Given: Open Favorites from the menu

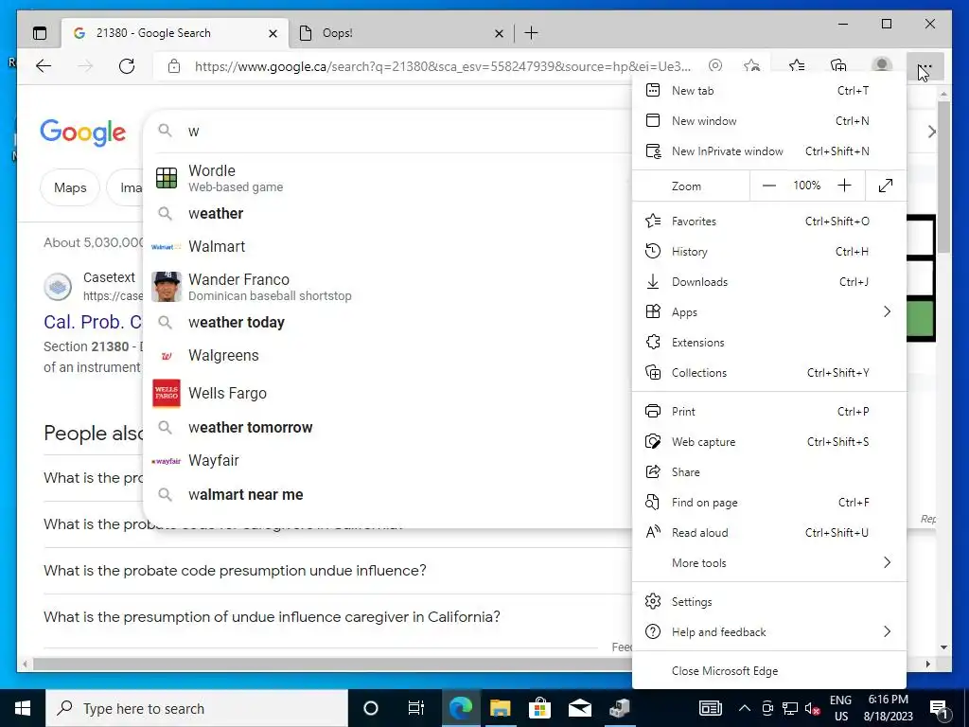Looking at the screenshot, I should (768, 221).
